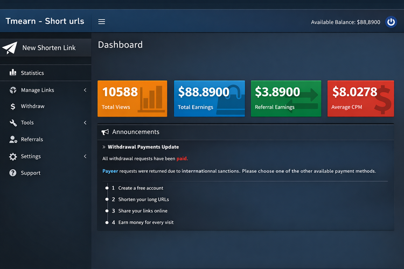The height and width of the screenshot is (269, 404).
Task: Click the Dashboard heading
Action: (120, 45)
